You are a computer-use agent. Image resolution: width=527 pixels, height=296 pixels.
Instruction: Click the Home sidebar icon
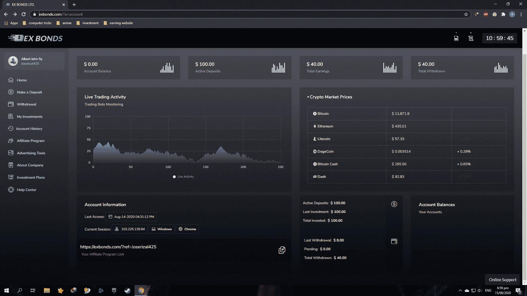pyautogui.click(x=11, y=80)
